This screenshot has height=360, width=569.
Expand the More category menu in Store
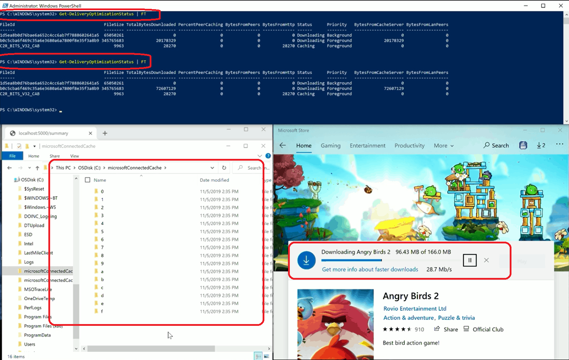pyautogui.click(x=443, y=145)
